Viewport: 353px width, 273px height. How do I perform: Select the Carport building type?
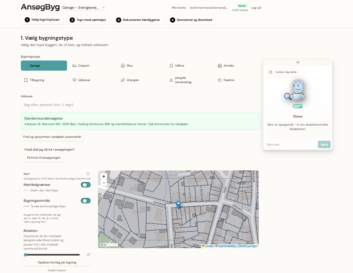coord(92,66)
